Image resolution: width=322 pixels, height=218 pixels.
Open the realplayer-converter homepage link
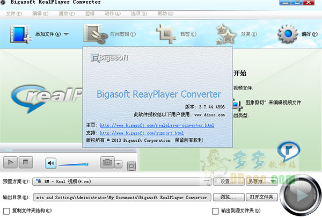click(157, 125)
